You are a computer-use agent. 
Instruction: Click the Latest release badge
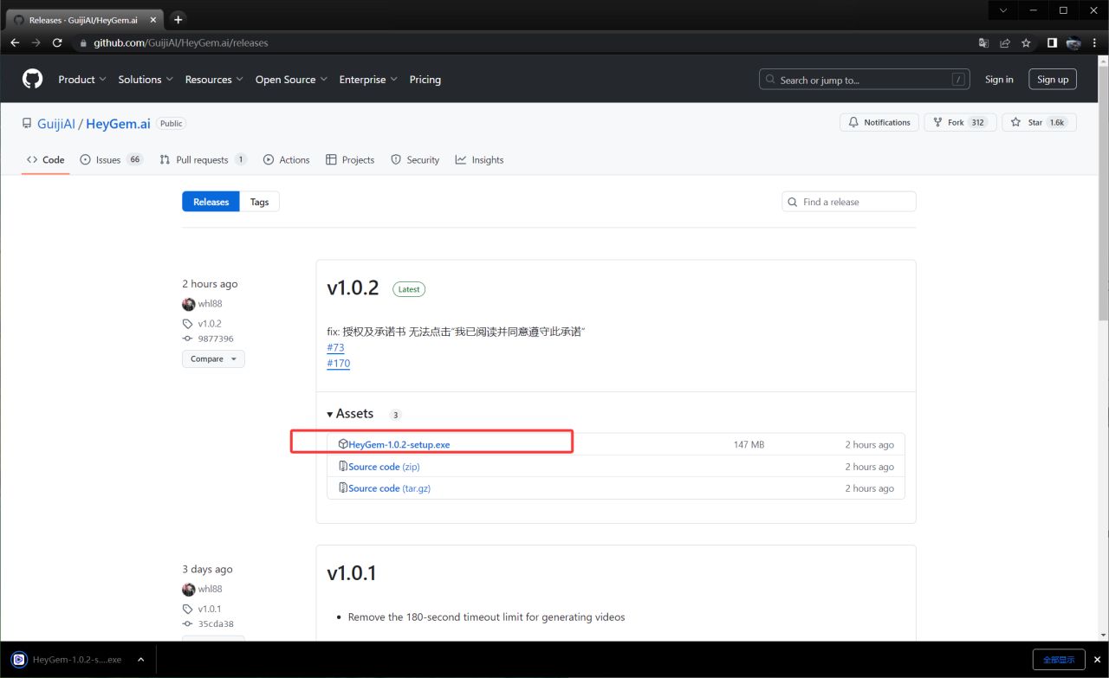tap(409, 289)
